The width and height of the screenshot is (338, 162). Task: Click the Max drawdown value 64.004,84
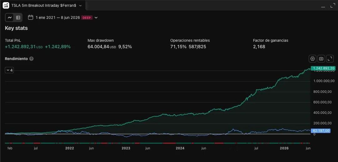[x=98, y=46]
